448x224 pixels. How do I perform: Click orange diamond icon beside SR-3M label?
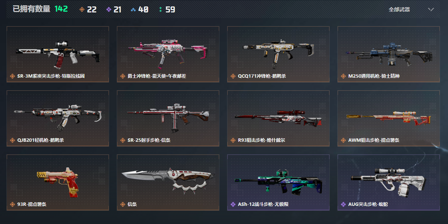coord(12,76)
